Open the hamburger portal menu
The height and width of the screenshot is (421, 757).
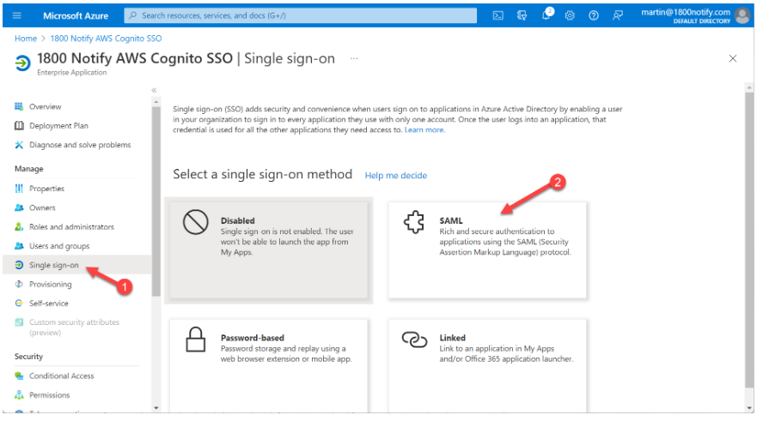pos(17,15)
